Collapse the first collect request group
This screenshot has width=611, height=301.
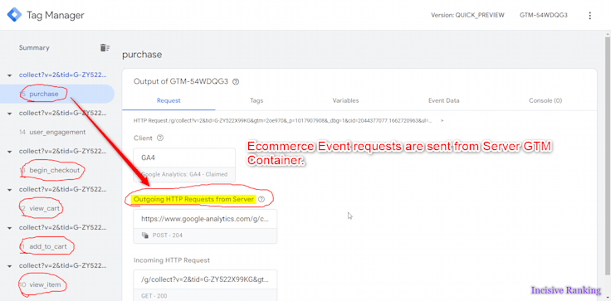coord(9,75)
